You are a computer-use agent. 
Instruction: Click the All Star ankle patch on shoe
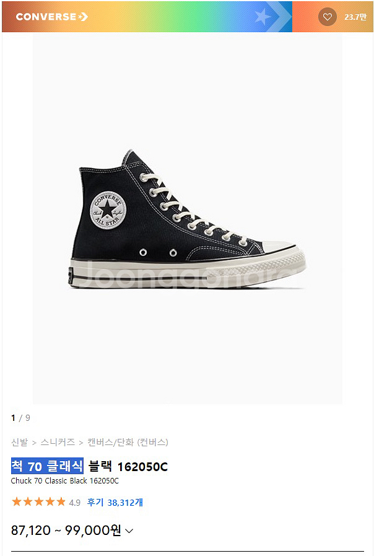point(108,210)
